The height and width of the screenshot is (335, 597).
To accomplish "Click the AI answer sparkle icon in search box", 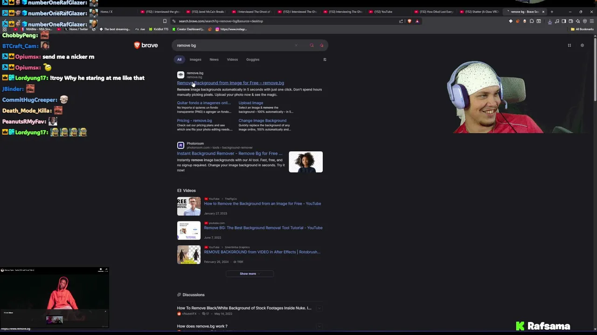I will (321, 45).
